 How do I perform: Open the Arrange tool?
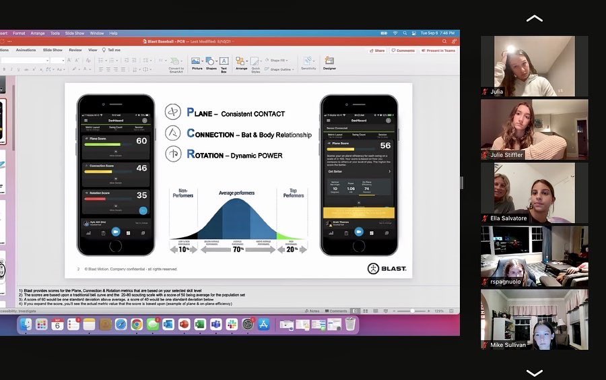[241, 63]
